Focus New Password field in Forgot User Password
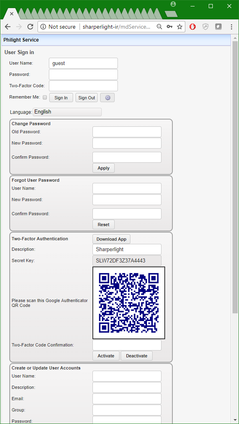Image resolution: width=239 pixels, height=424 pixels. point(127,200)
